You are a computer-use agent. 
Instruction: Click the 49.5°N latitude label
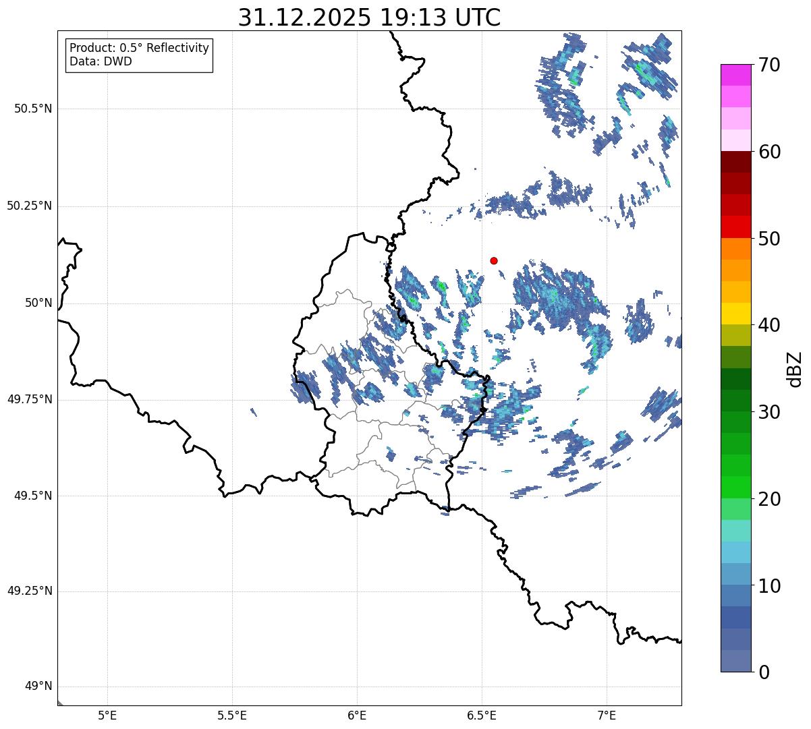pyautogui.click(x=33, y=496)
